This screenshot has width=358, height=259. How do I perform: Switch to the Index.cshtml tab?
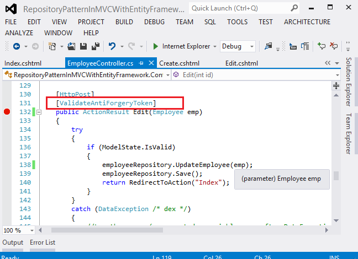click(23, 63)
